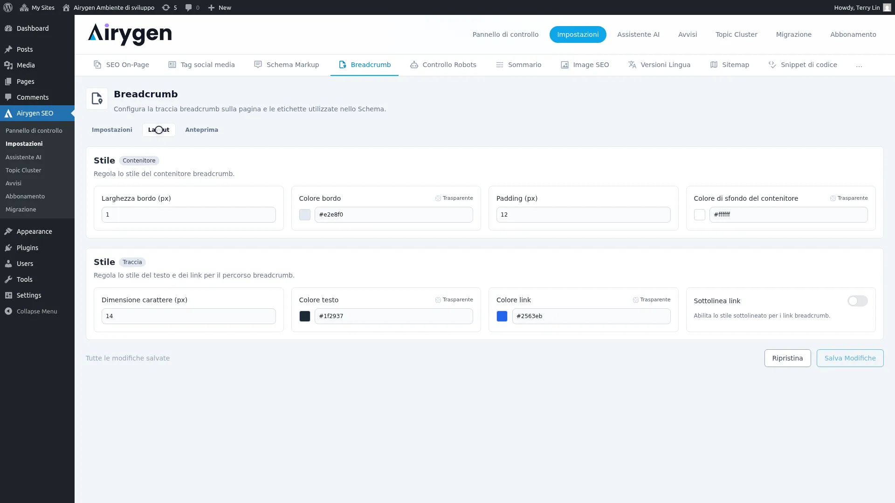The width and height of the screenshot is (895, 503).
Task: Open Abbonamento in sidebar submenu
Action: [x=25, y=197]
